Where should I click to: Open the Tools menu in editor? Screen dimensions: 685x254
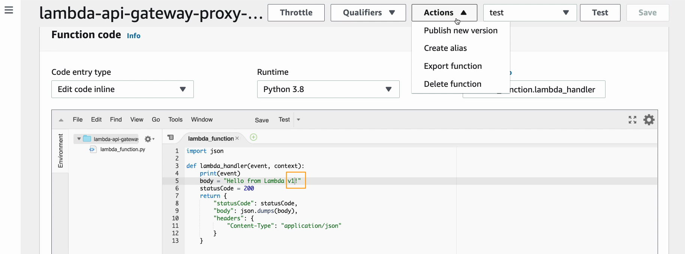[175, 120]
